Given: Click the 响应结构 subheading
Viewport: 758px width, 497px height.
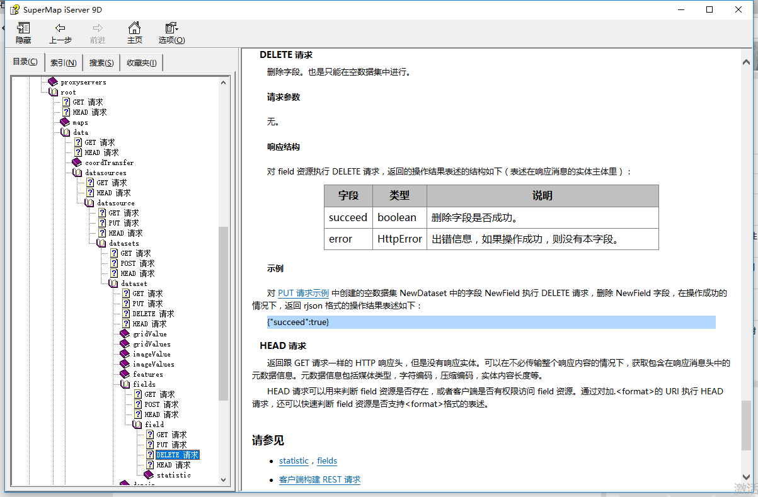Looking at the screenshot, I should [284, 147].
